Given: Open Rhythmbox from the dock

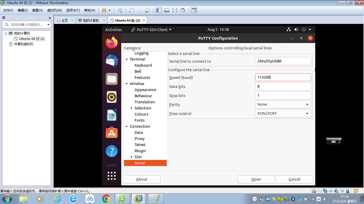Looking at the screenshot, I should [112, 97].
